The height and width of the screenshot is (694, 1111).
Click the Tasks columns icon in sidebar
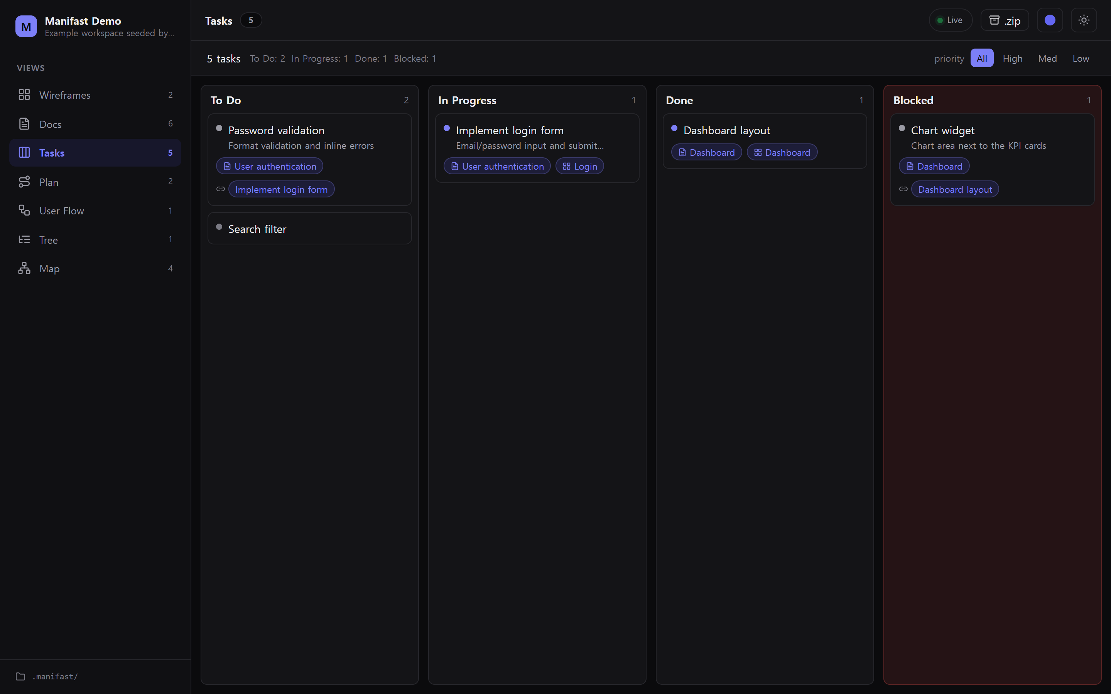24,152
